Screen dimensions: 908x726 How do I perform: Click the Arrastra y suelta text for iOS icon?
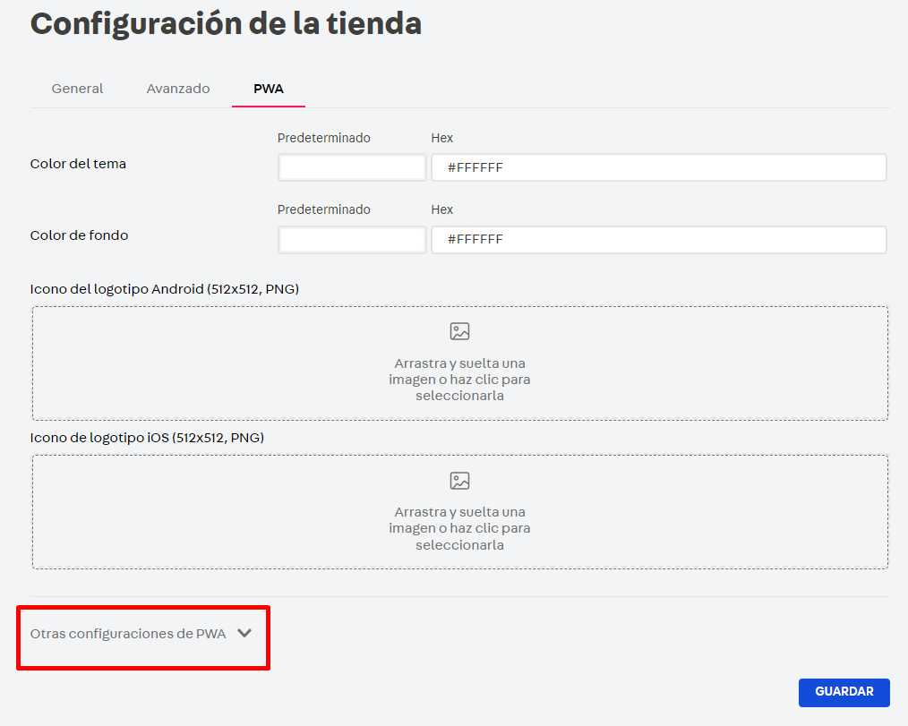click(459, 528)
